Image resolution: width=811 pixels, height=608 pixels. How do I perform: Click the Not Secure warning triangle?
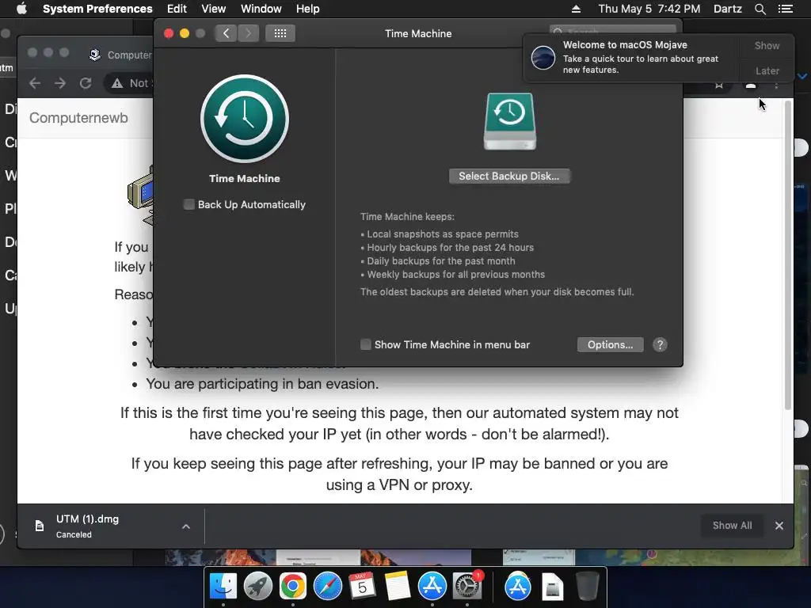pyautogui.click(x=117, y=83)
